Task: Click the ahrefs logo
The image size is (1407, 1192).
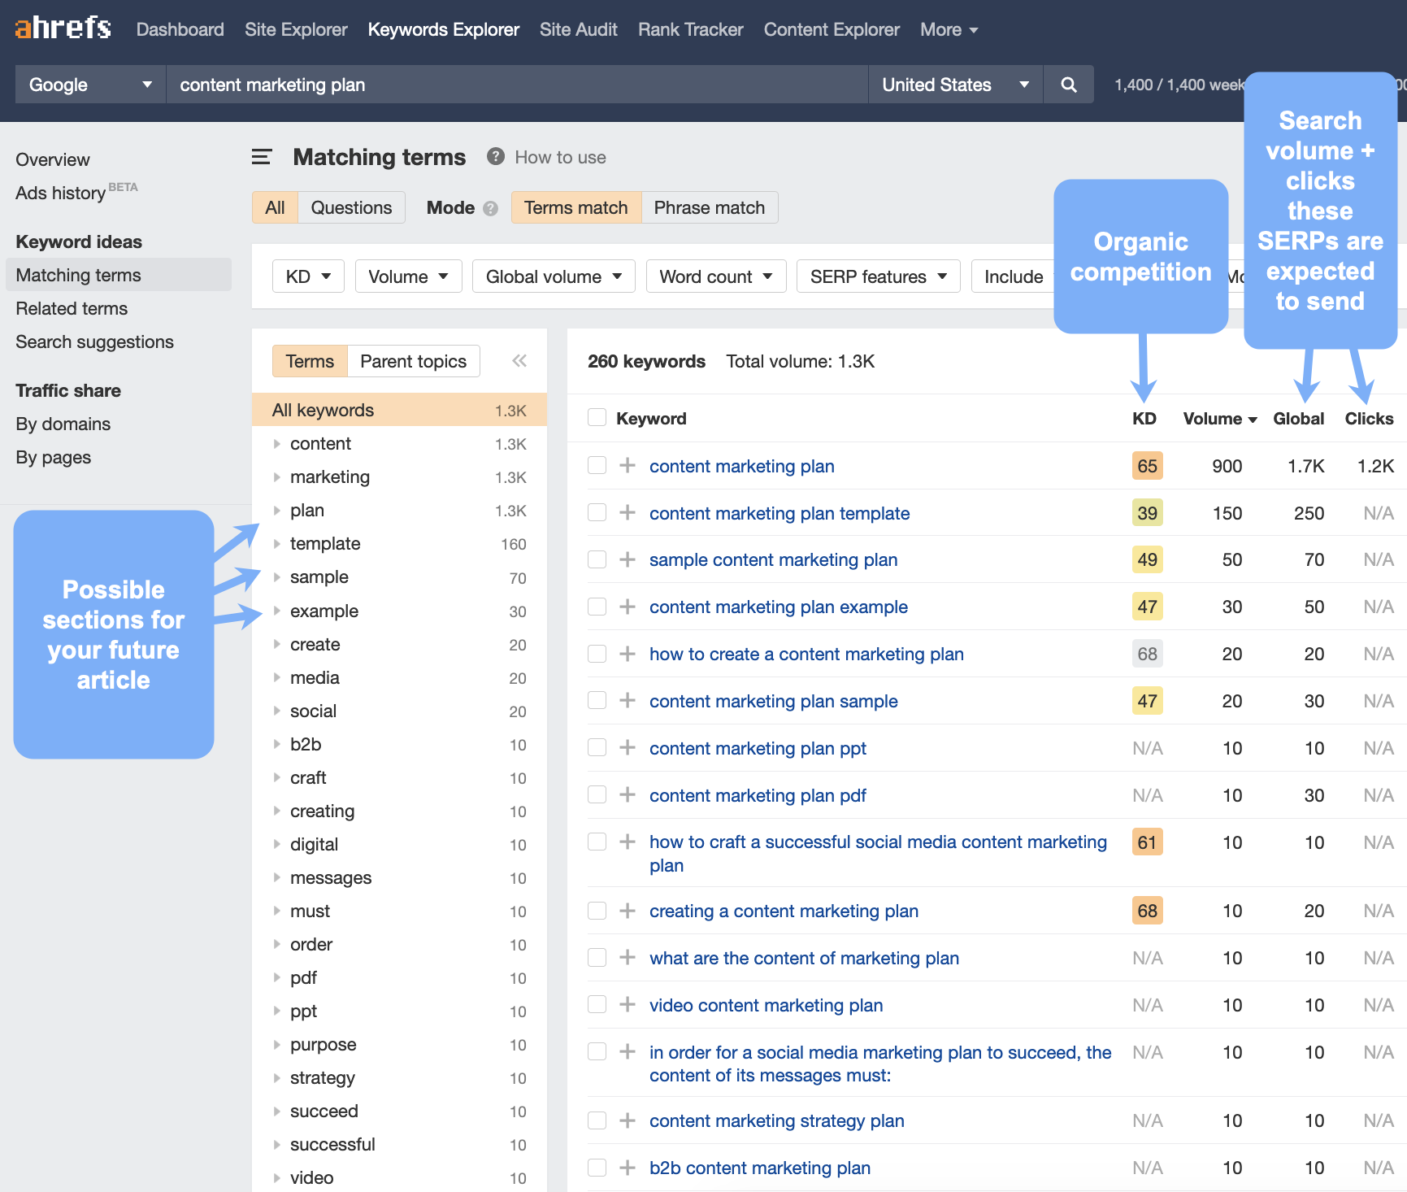Action: 63,28
